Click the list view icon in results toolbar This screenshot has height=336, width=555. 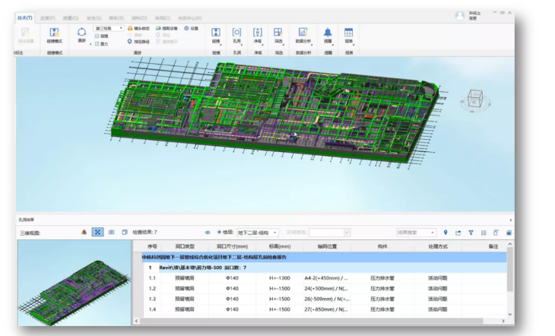(x=484, y=233)
